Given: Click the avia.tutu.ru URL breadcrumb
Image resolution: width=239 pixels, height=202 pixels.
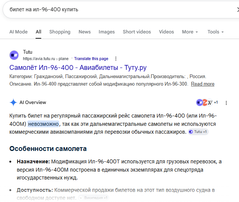Looking at the screenshot, I should (46, 59).
